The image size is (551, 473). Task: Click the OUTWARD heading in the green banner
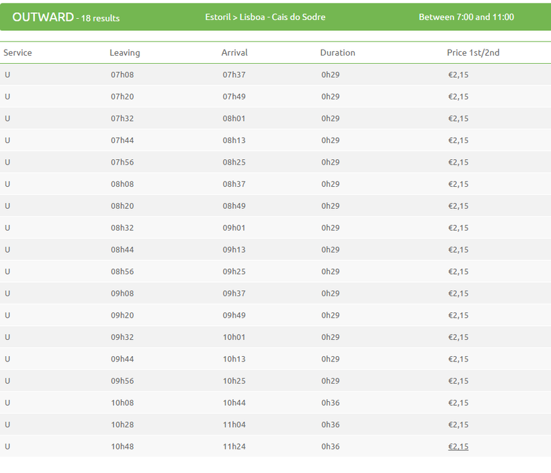click(x=43, y=17)
